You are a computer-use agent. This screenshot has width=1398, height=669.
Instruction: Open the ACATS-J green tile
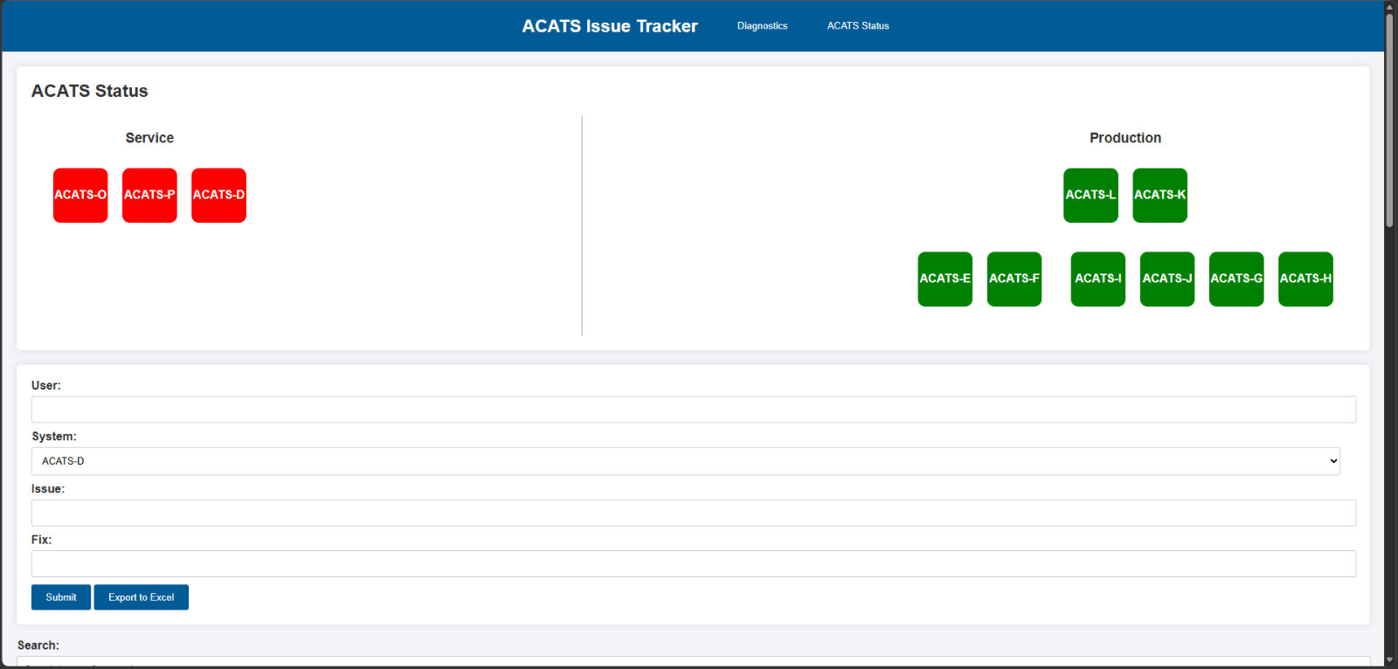[1166, 279]
